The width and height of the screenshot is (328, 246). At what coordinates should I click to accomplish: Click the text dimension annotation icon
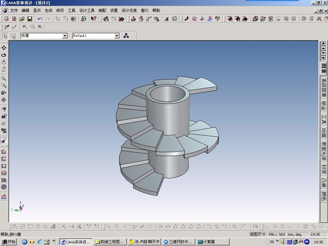4,196
